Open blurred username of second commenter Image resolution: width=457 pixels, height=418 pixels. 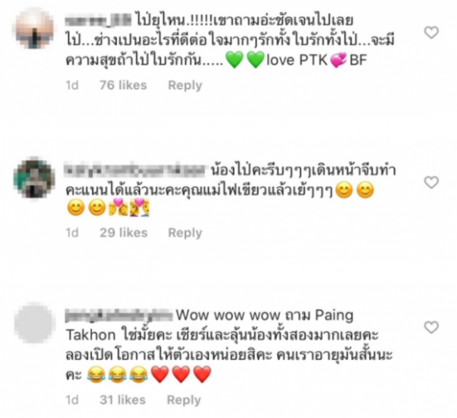pos(136,171)
